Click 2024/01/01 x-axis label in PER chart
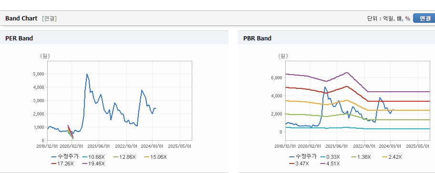435x173 pixels. pos(153,146)
